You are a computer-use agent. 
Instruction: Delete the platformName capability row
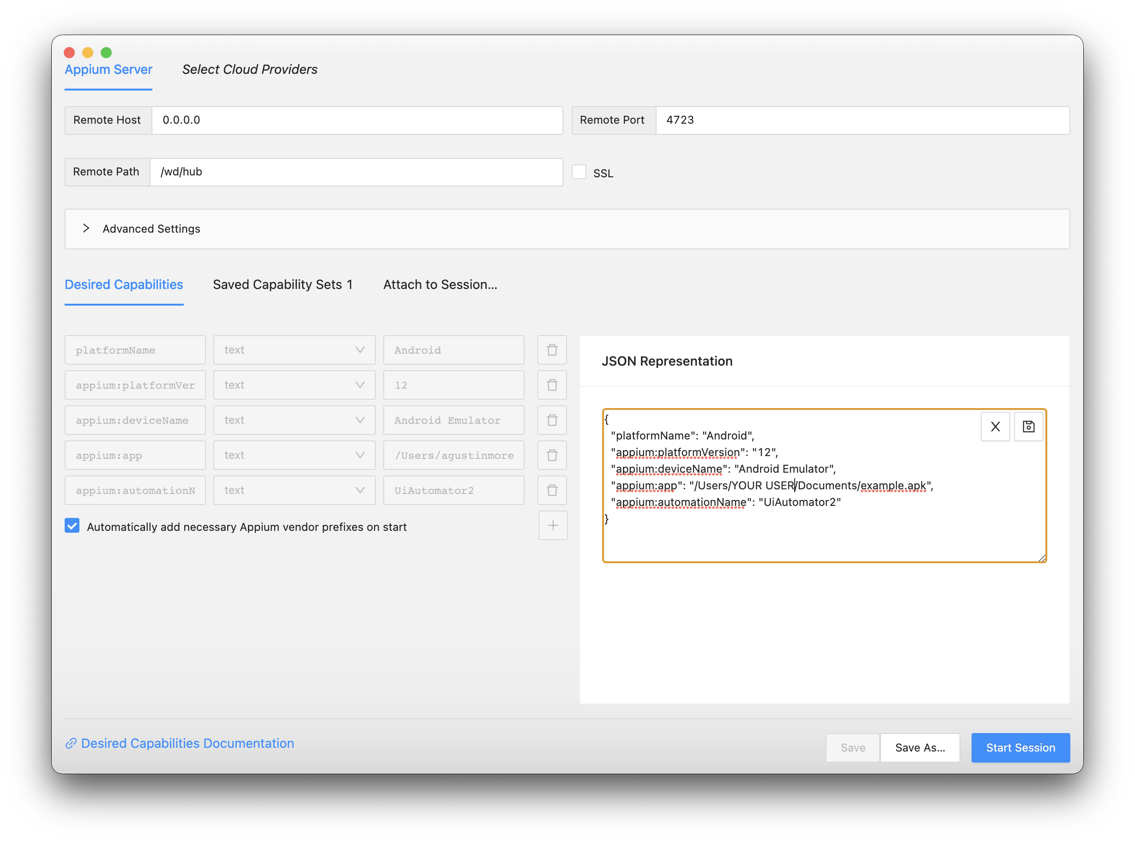tap(552, 350)
